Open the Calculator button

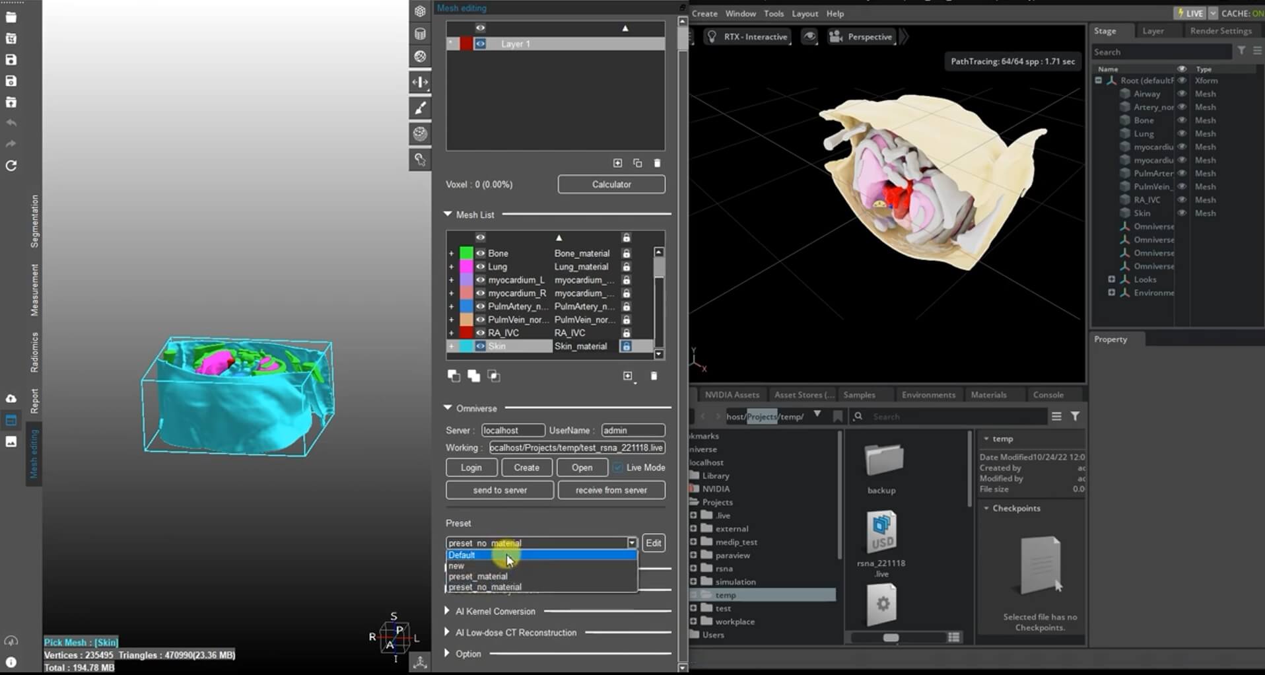pos(611,184)
